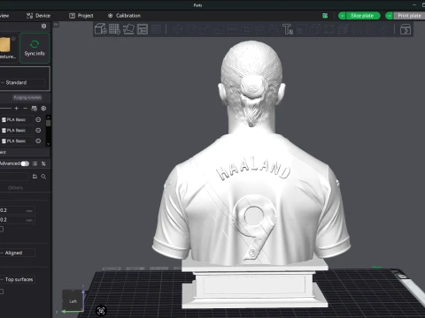Collapse the sidebar with the corner icon
The image size is (425, 318).
click(56, 25)
